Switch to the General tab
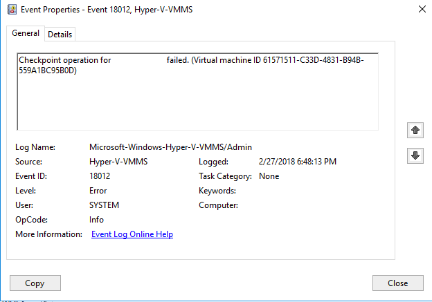The image size is (432, 302). [x=26, y=33]
